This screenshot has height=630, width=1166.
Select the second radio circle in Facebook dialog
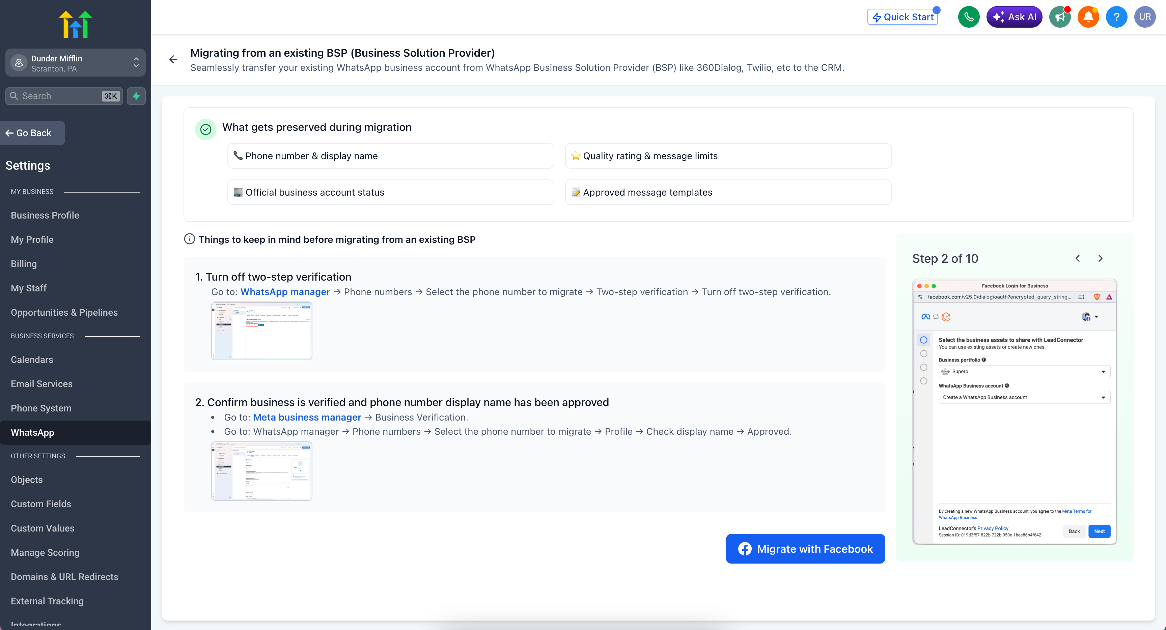point(923,353)
